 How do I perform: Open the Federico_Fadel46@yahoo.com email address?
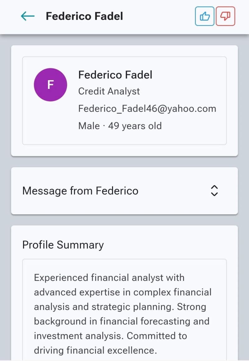pos(147,109)
